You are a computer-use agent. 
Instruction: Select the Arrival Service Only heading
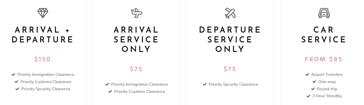137,40
